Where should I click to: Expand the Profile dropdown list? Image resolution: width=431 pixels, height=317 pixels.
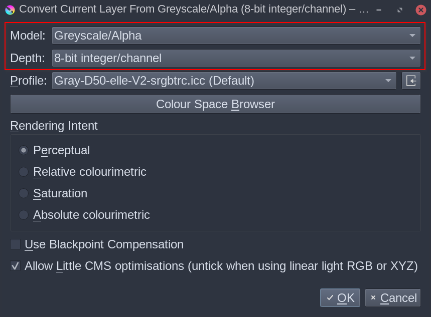pyautogui.click(x=224, y=81)
